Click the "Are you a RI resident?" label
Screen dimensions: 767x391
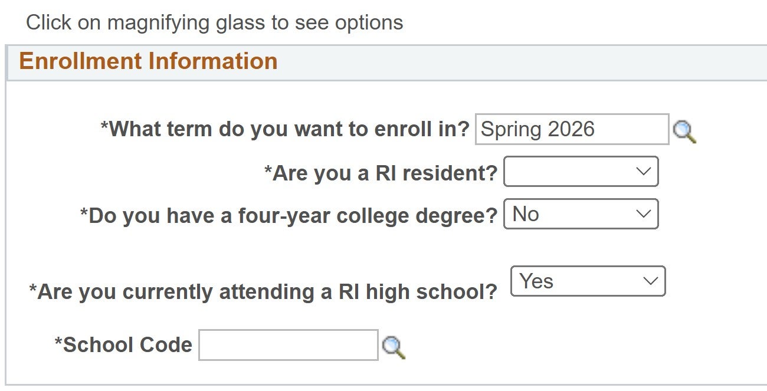click(381, 173)
